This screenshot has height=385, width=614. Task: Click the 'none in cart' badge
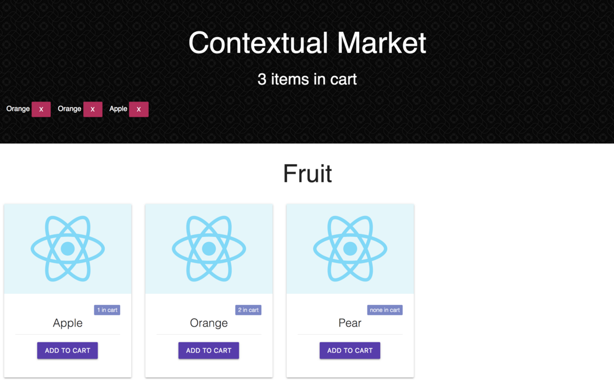point(385,310)
